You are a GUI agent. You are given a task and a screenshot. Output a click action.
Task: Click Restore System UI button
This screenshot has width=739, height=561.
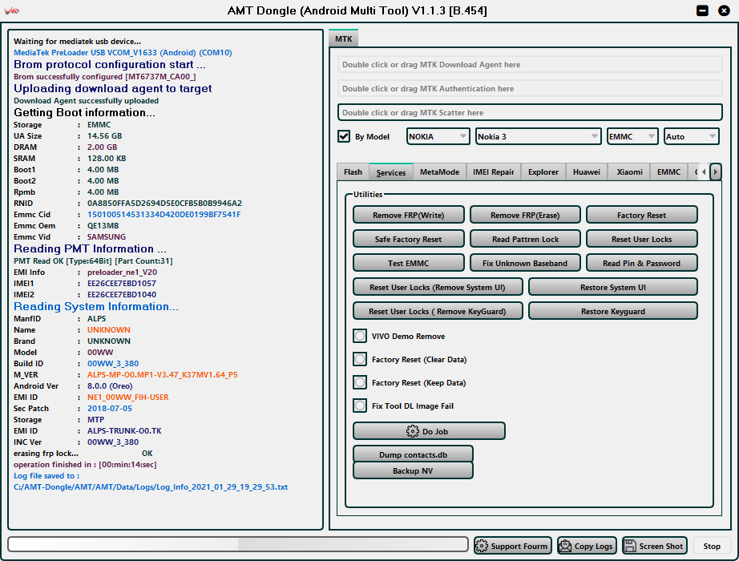tap(612, 287)
